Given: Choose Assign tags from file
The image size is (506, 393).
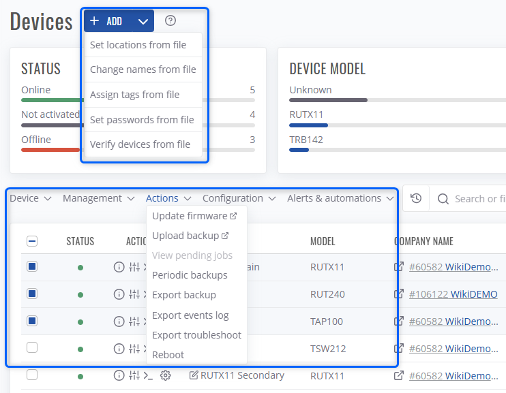Looking at the screenshot, I should pyautogui.click(x=143, y=95).
